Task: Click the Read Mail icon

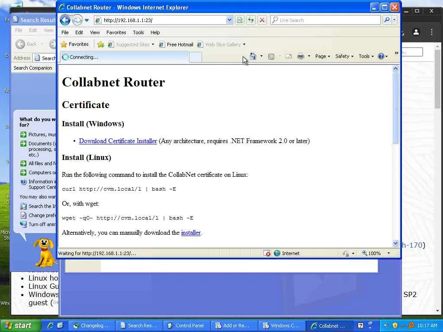Action: pos(289,56)
